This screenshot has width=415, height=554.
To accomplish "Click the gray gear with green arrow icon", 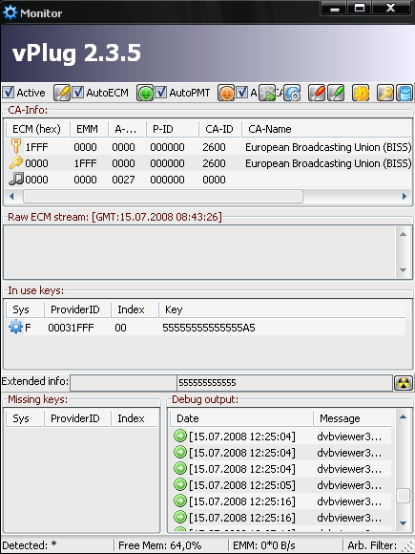I will [267, 94].
